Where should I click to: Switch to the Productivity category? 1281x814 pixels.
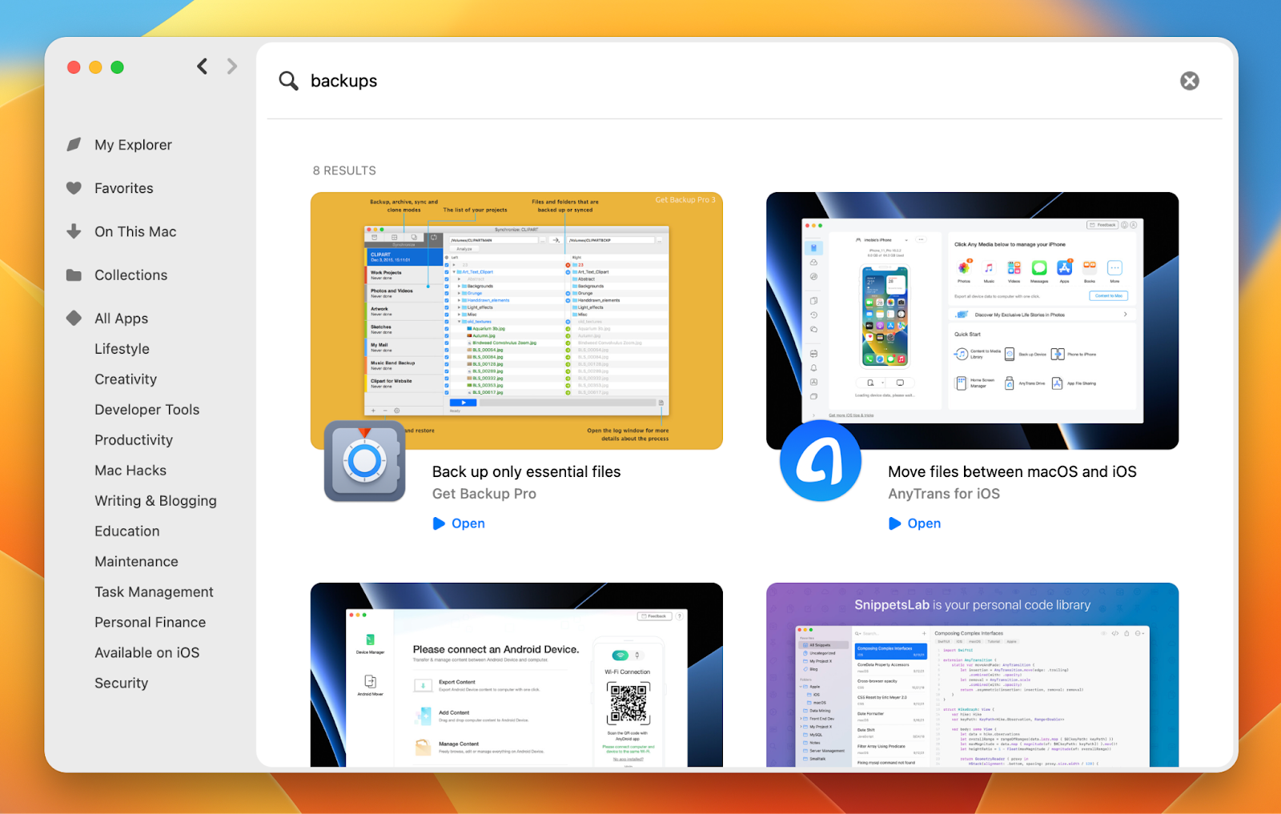point(134,439)
